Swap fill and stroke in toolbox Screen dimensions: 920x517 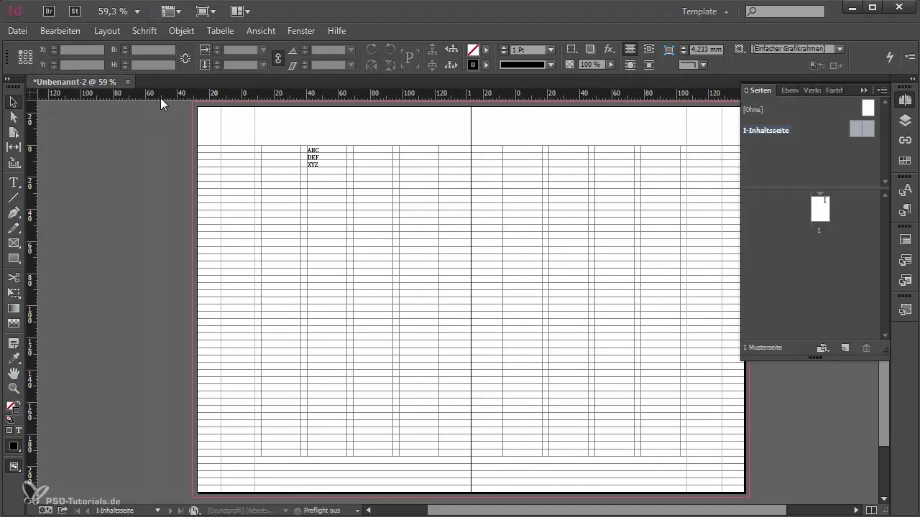(x=19, y=404)
